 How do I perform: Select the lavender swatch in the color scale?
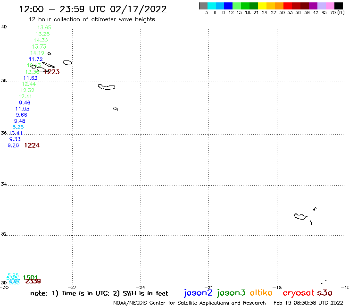pos(322,6)
